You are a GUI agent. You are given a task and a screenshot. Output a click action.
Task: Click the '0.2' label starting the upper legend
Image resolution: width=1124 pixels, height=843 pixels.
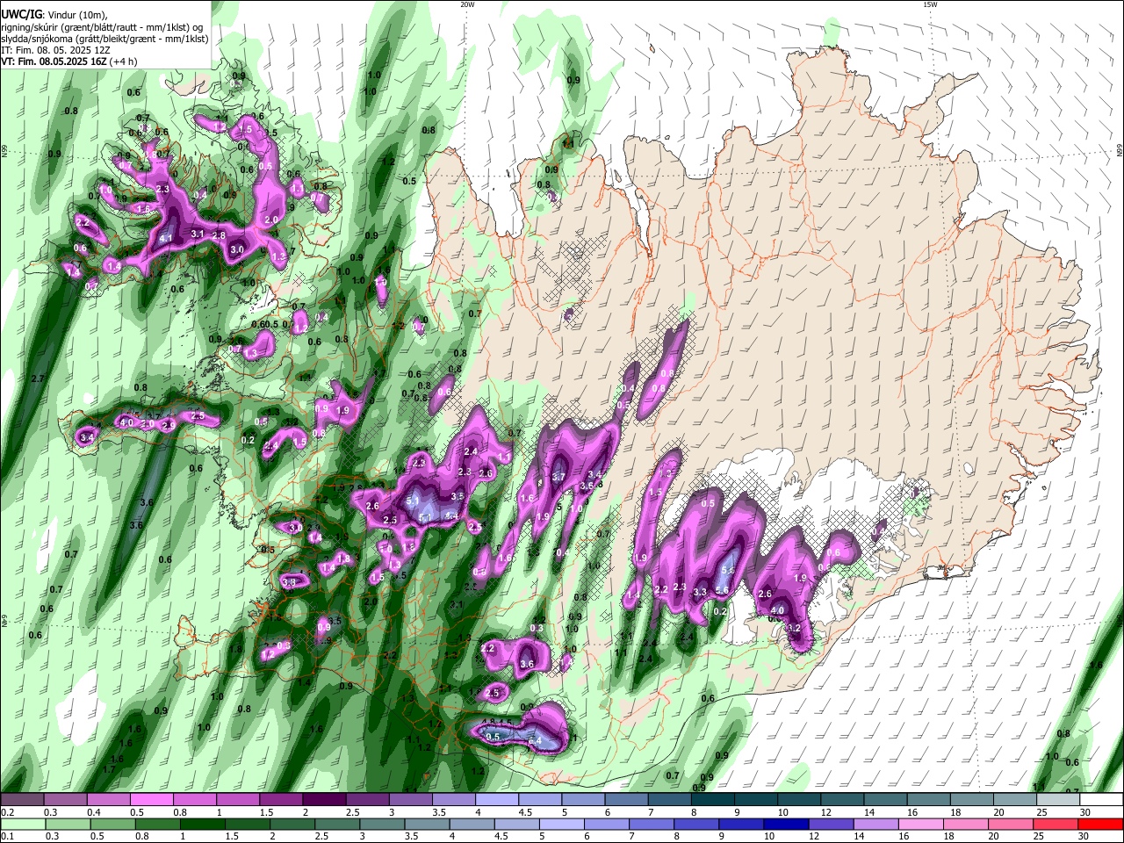pyautogui.click(x=7, y=812)
